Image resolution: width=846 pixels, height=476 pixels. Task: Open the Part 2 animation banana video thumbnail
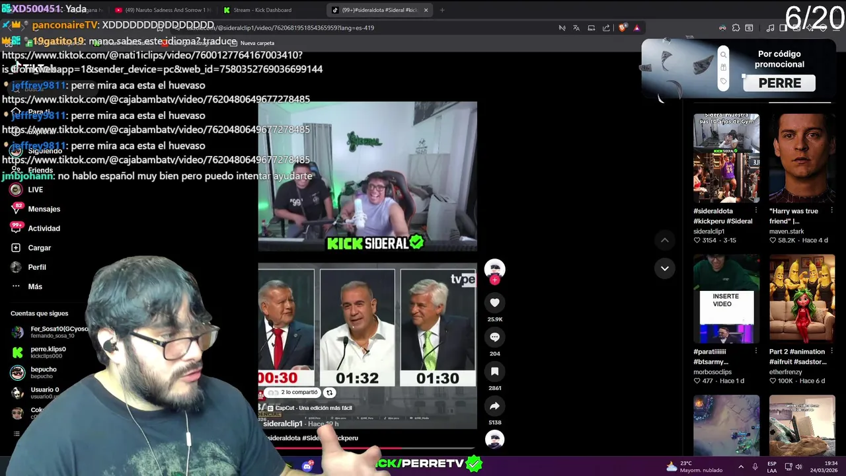(x=802, y=299)
